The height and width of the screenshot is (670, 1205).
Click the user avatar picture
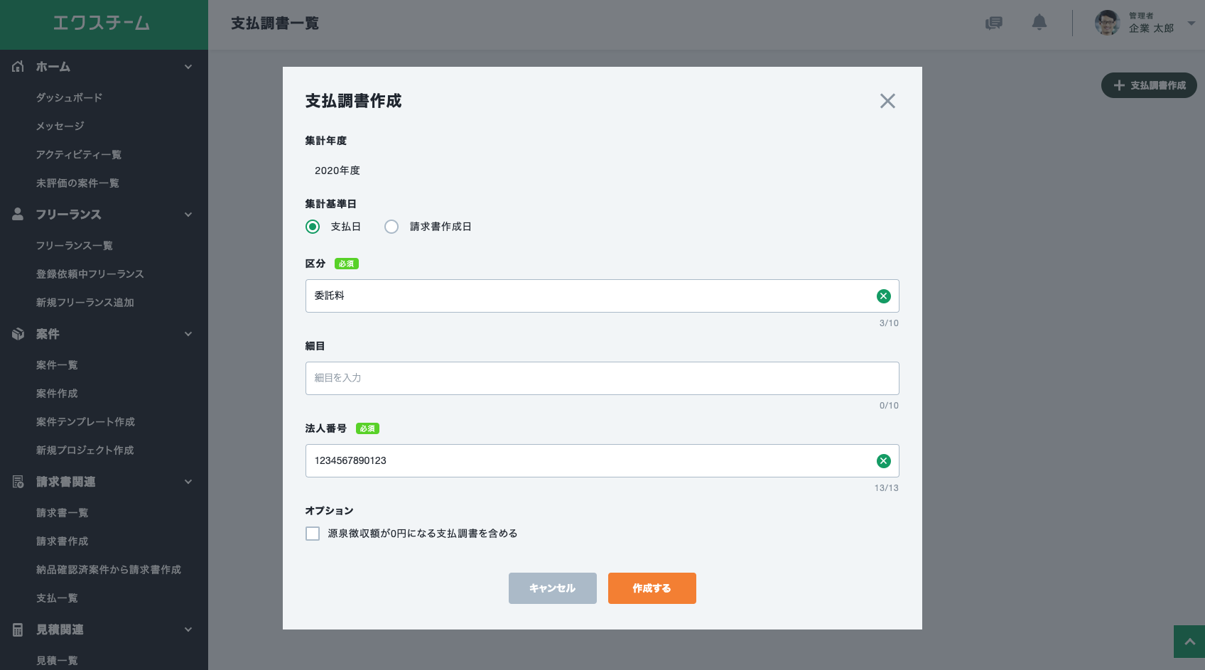[1107, 23]
